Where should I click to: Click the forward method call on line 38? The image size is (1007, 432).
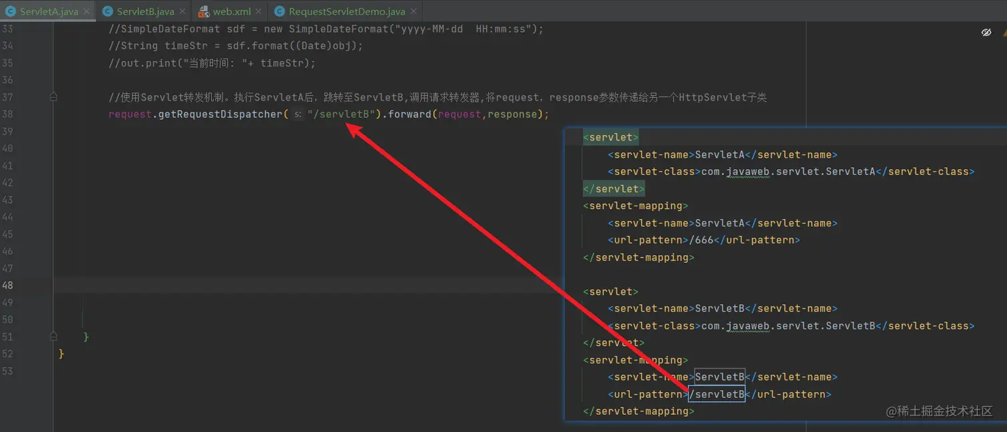click(x=409, y=114)
